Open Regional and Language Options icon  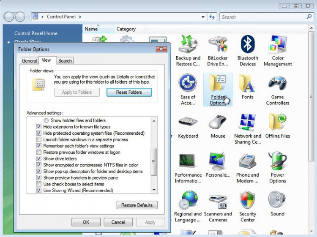tap(188, 207)
